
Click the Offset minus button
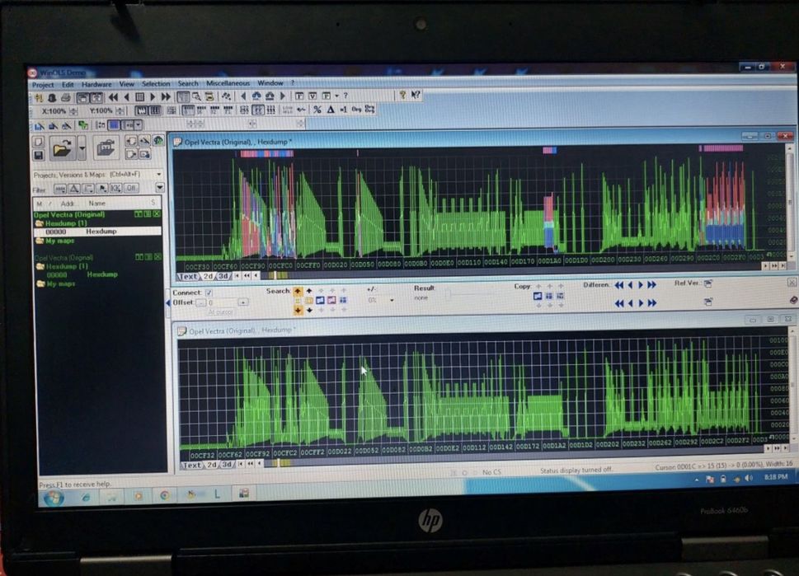pyautogui.click(x=200, y=303)
